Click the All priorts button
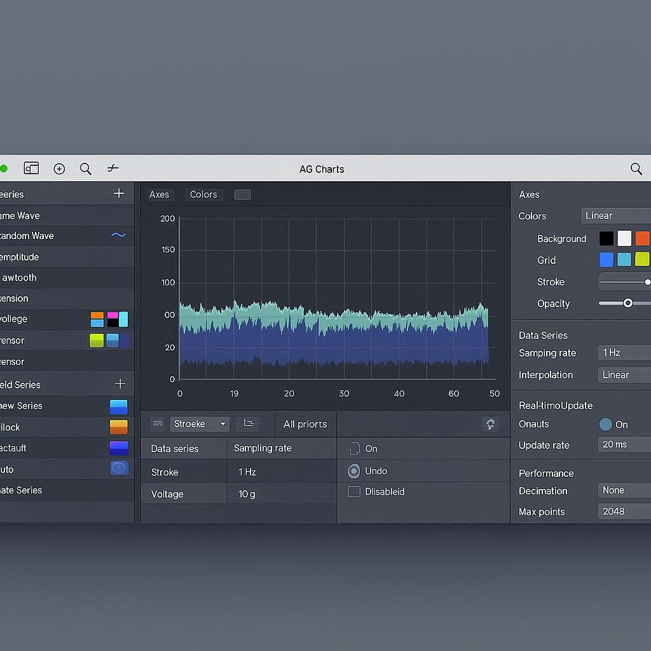Screen dimensions: 651x651 [305, 424]
